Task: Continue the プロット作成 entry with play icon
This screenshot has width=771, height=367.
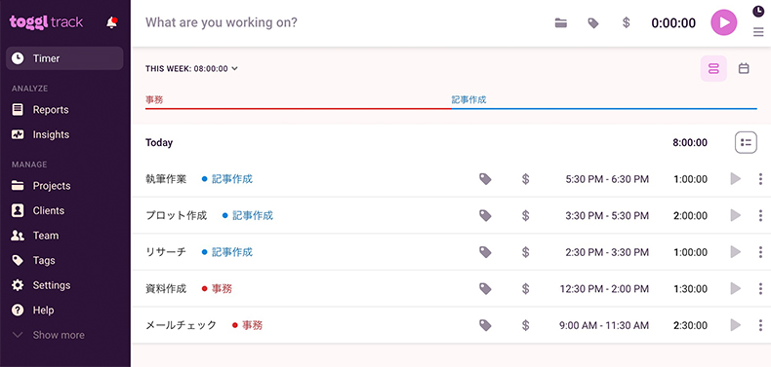Action: [736, 215]
